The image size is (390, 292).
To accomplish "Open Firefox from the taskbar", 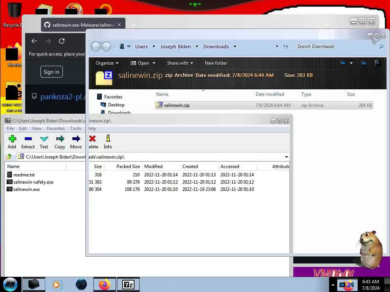I will 104,284.
